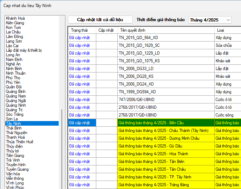Select 'Quảng Bình' in province list
This screenshot has height=189, width=241.
click(32, 92)
